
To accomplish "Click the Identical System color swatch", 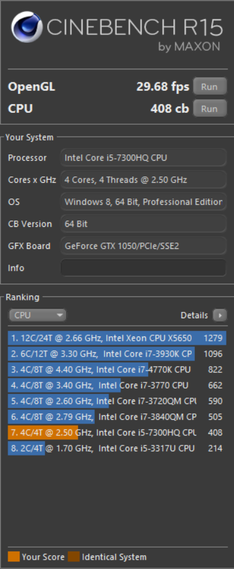I will coord(74,556).
